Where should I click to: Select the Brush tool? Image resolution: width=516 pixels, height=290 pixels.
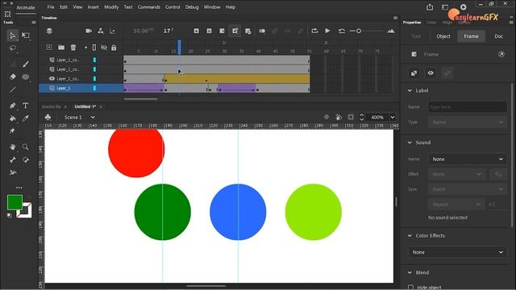[26, 64]
